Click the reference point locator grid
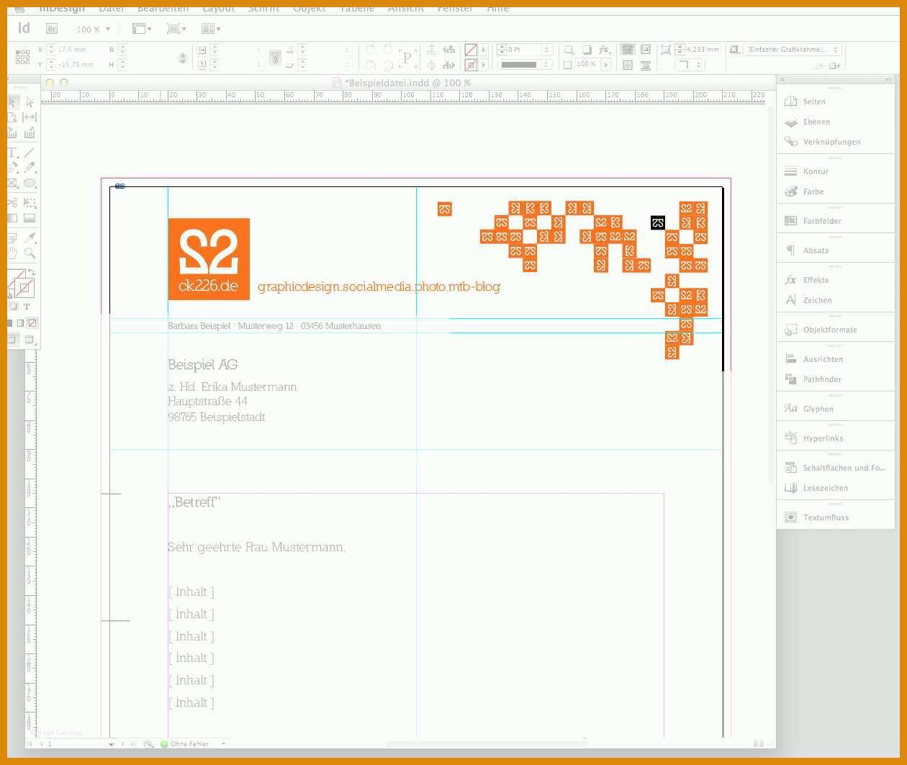Screen dimensions: 907x765 [x=23, y=57]
